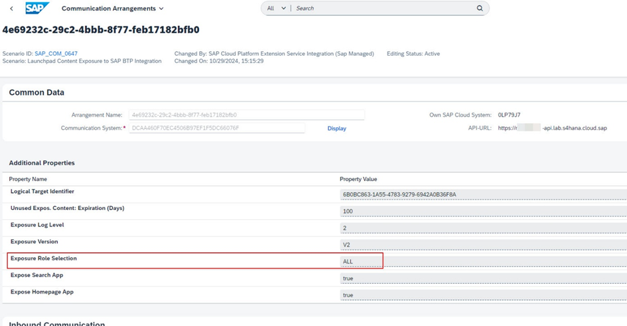Click the Additional Properties section heading
Viewport: 627px width, 326px height.
pyautogui.click(x=42, y=163)
